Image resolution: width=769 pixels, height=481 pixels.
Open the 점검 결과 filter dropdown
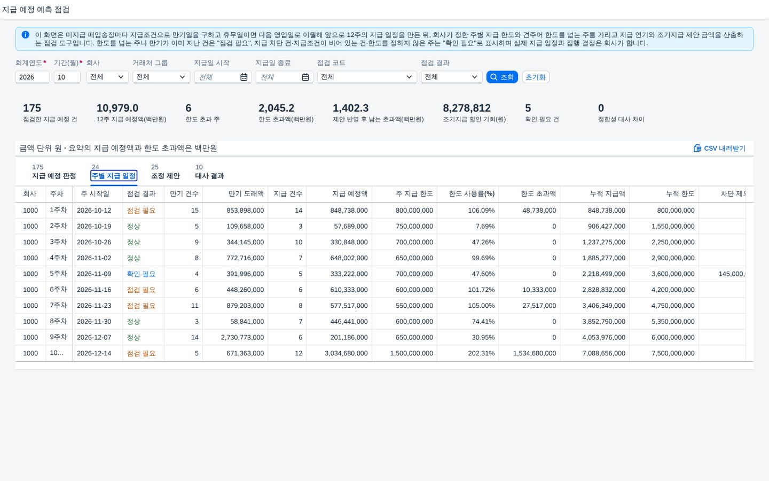click(451, 77)
